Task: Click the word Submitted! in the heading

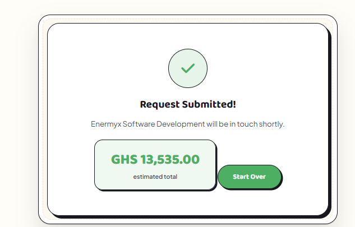Action: [209, 105]
